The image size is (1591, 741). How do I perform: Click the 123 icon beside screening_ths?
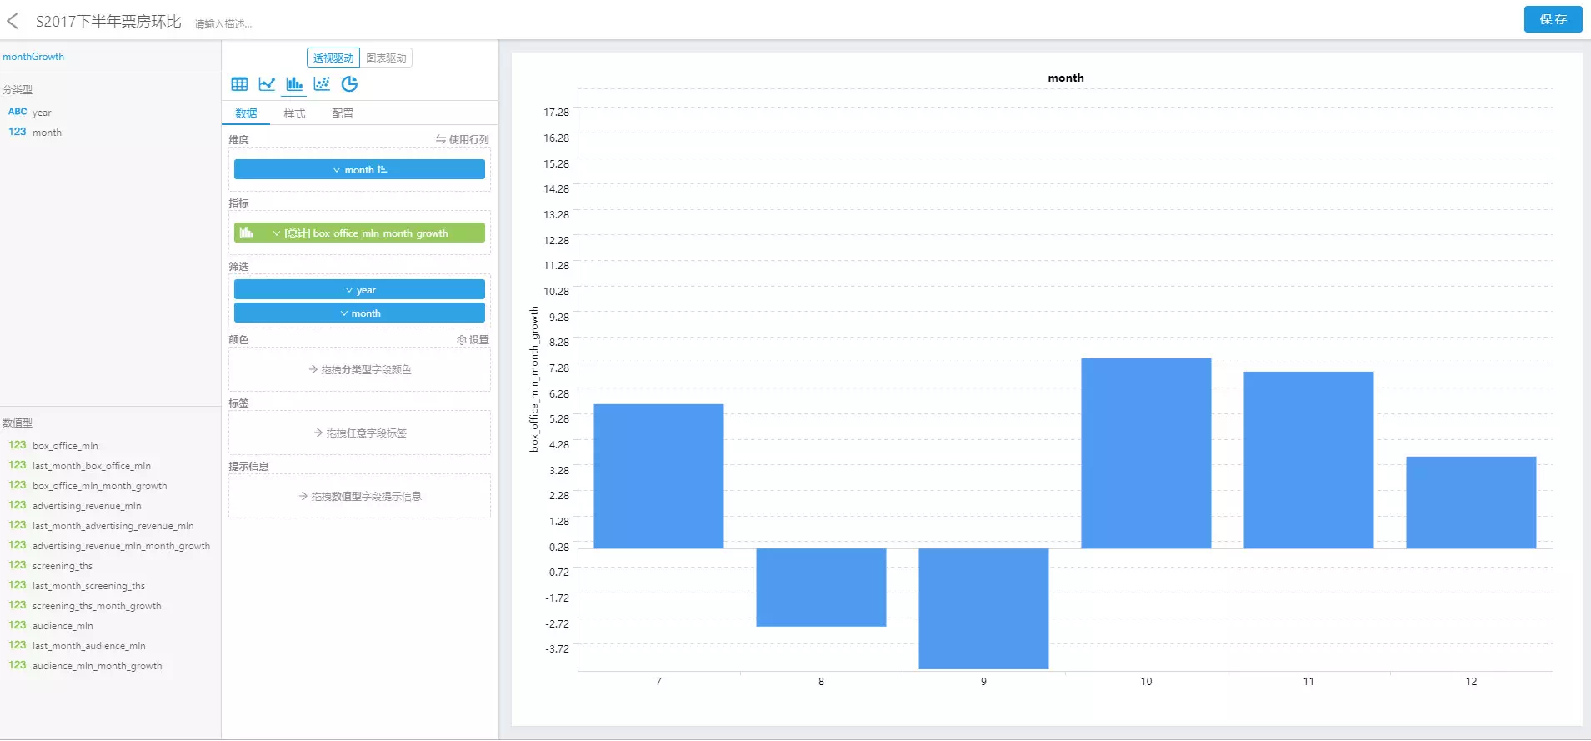[18, 565]
